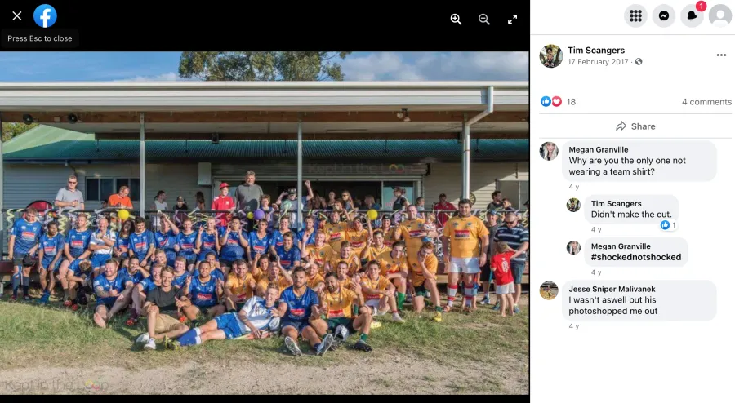The height and width of the screenshot is (403, 735).
Task: Enter fullscreen photo view
Action: tap(512, 20)
